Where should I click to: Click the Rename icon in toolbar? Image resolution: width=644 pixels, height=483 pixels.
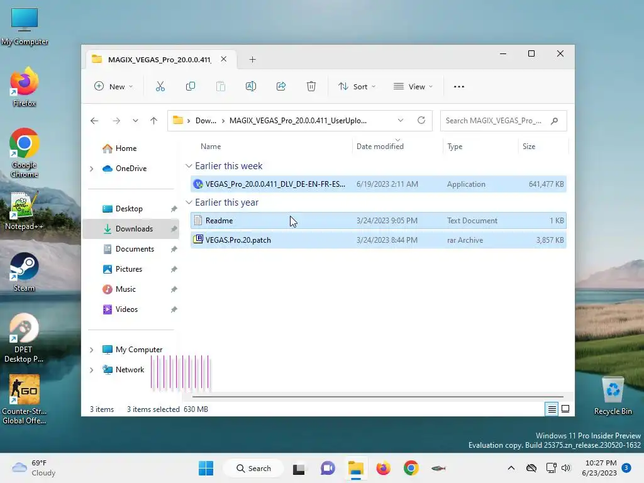click(250, 86)
